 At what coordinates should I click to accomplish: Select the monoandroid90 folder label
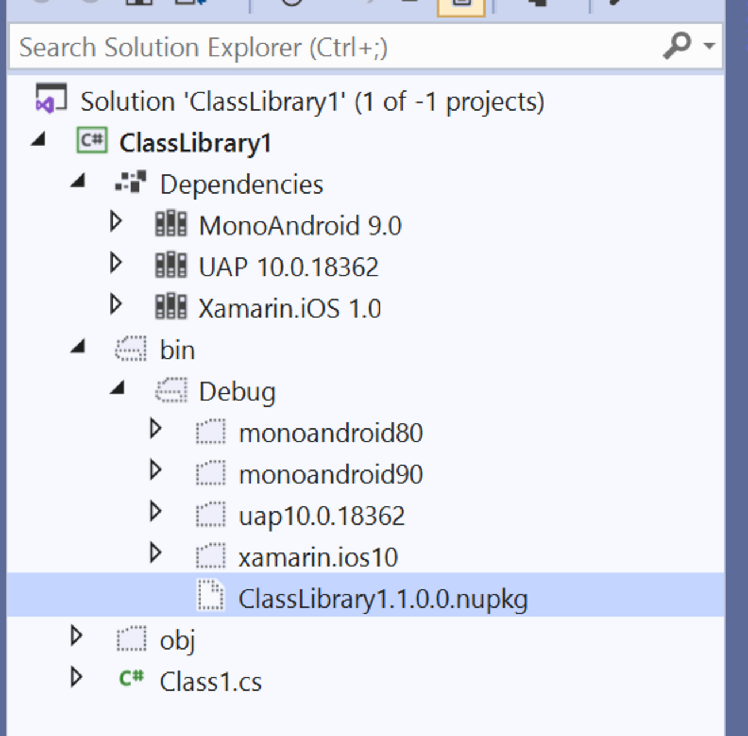(331, 475)
